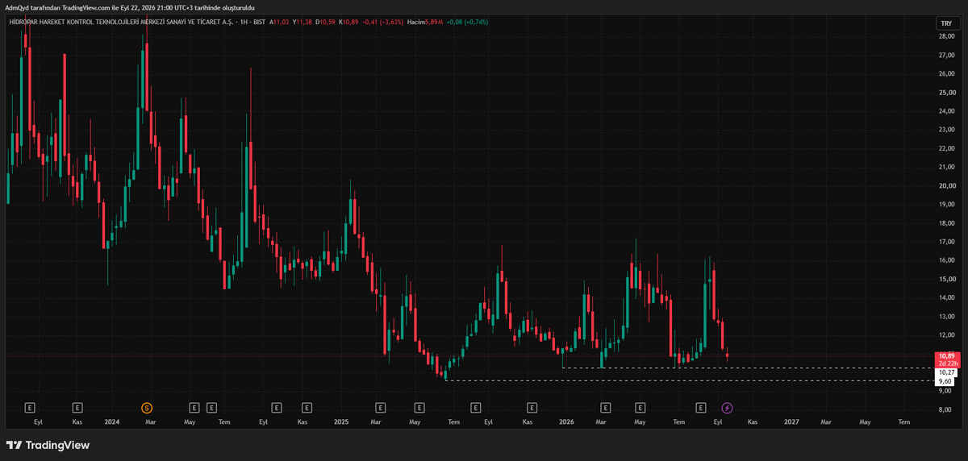Click the leftmost E earnings marker
The image size is (968, 461).
point(31,408)
